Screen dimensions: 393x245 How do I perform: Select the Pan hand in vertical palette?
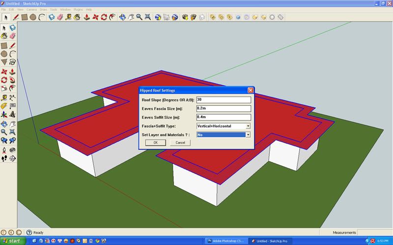pos(12,124)
